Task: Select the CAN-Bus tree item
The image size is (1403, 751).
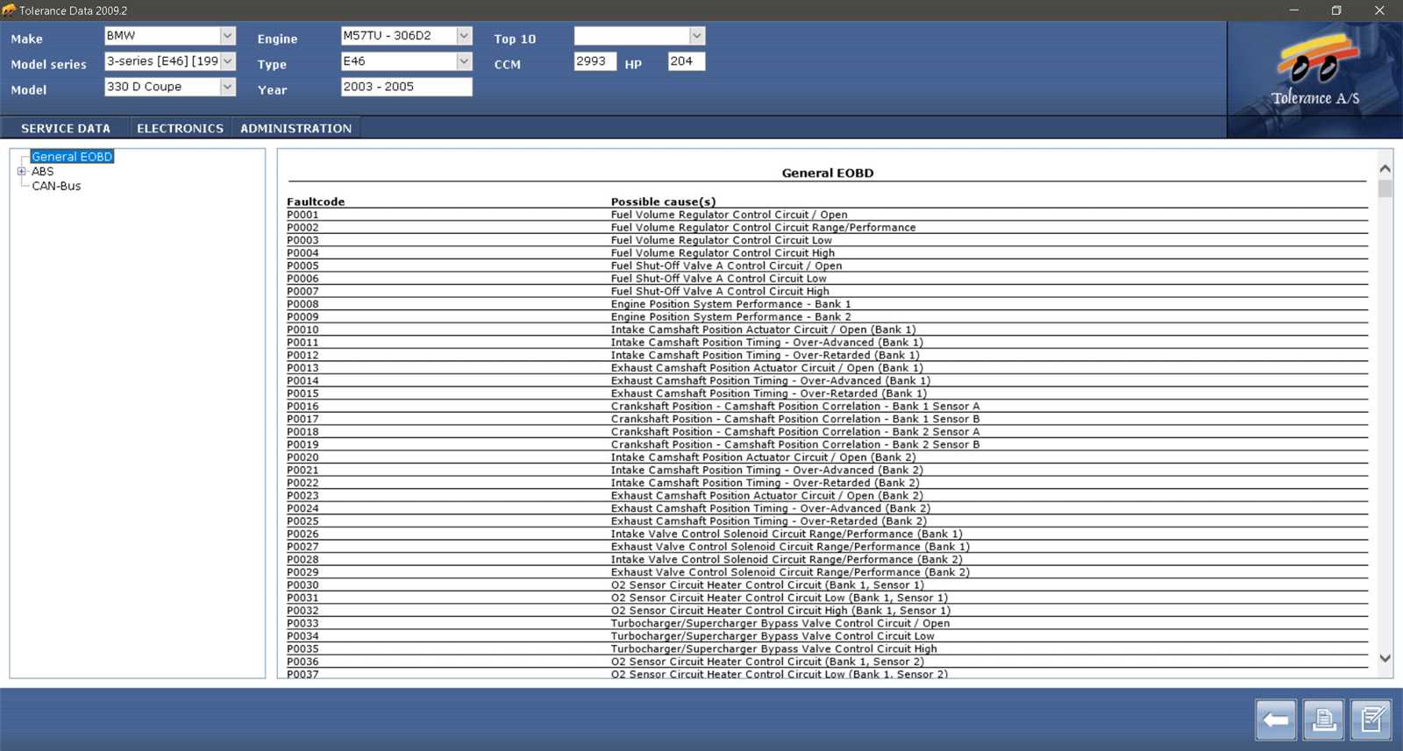Action: click(56, 186)
